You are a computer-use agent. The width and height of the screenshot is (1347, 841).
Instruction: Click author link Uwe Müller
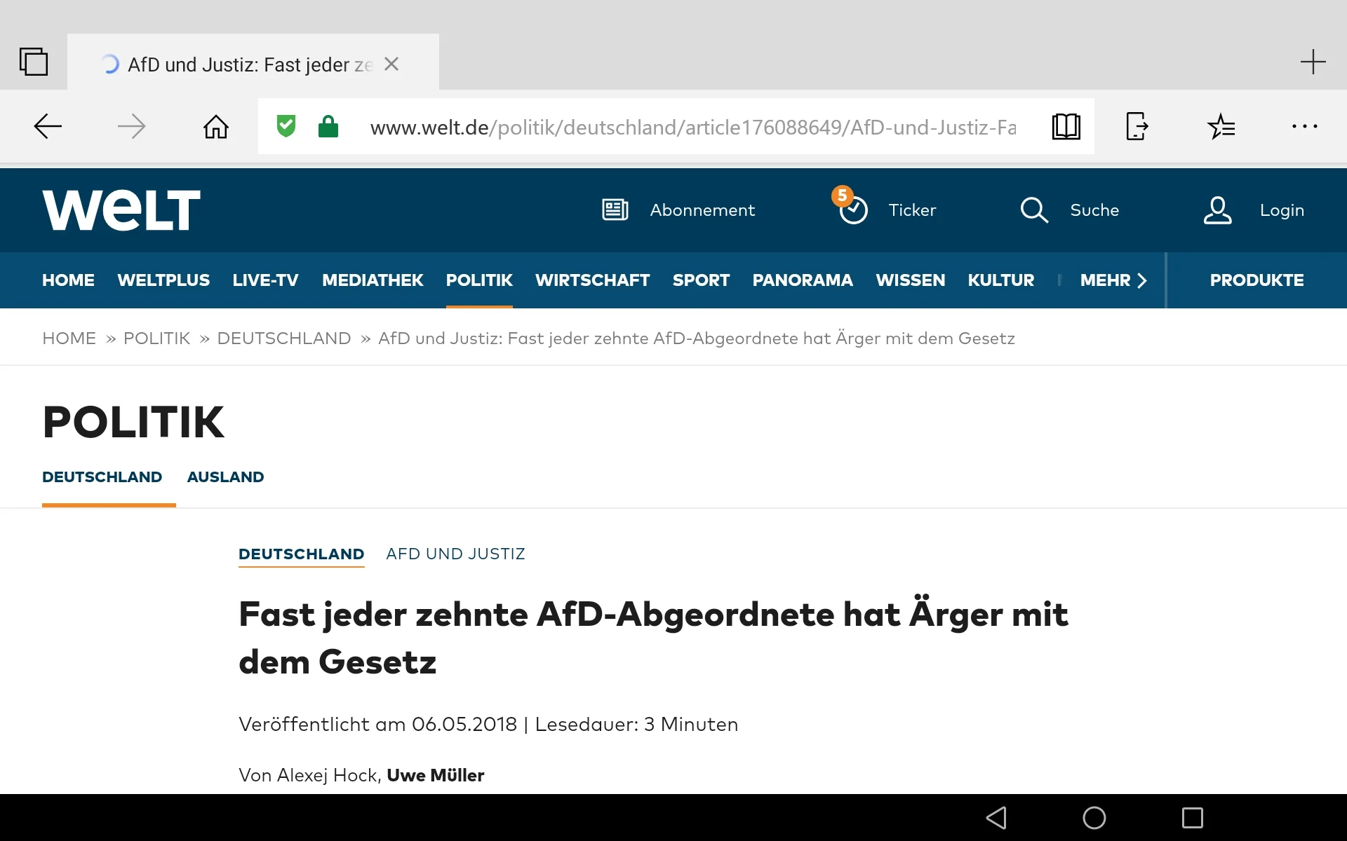pyautogui.click(x=435, y=775)
